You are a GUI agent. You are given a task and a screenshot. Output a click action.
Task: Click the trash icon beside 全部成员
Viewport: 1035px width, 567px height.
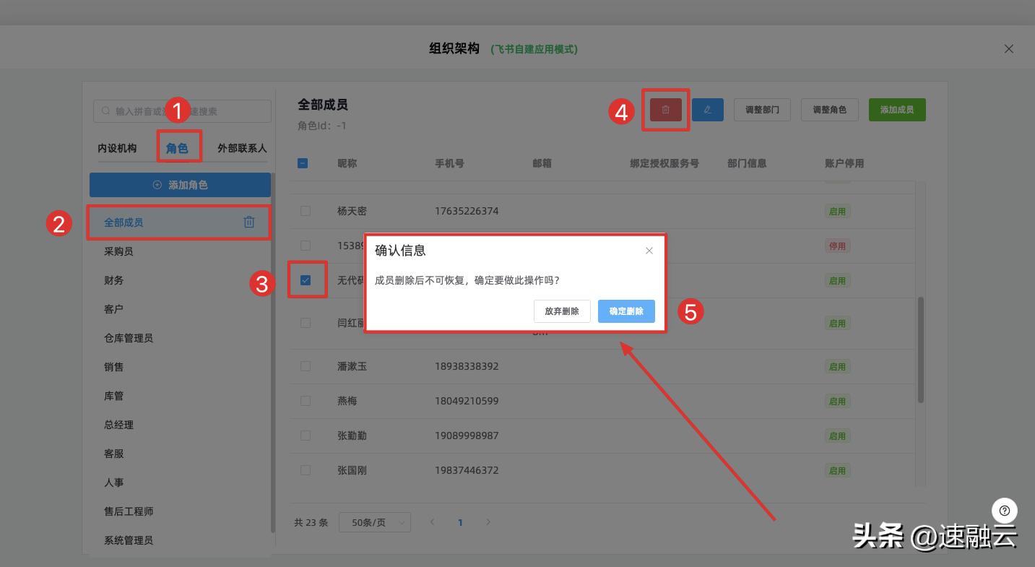[249, 222]
